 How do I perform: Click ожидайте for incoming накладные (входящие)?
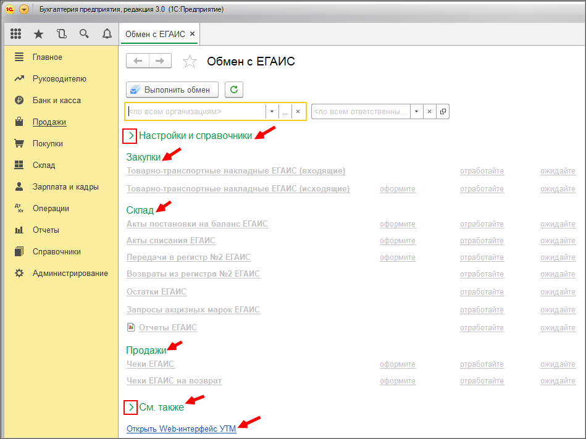558,171
